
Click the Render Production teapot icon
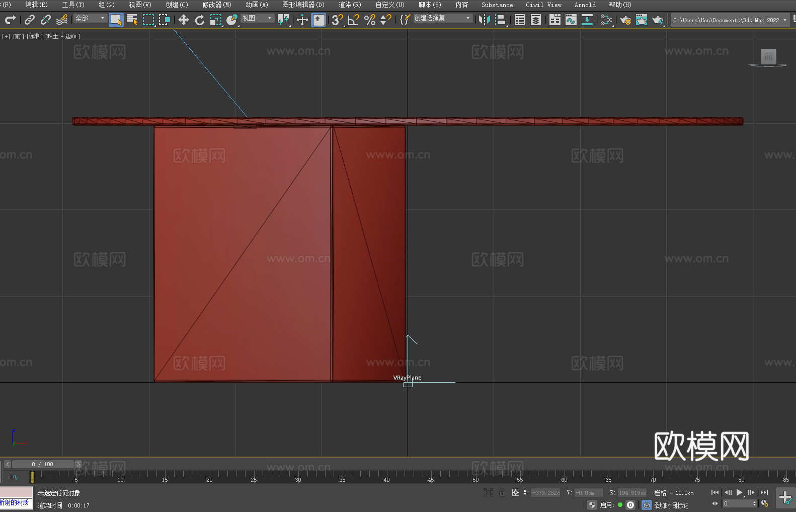coord(658,20)
